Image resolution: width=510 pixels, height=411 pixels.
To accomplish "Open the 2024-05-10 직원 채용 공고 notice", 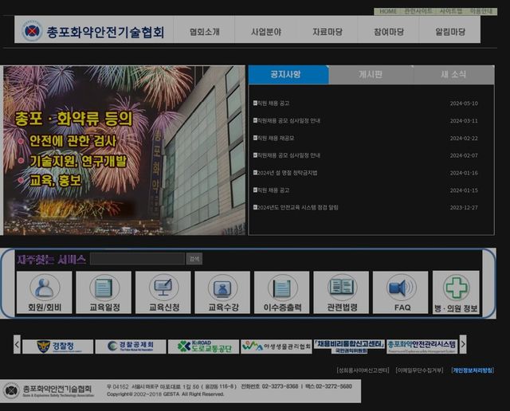I will [x=274, y=104].
